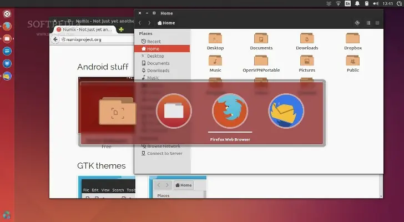Select Desktop in Places sidebar
The image size is (404, 222).
(x=162, y=56)
